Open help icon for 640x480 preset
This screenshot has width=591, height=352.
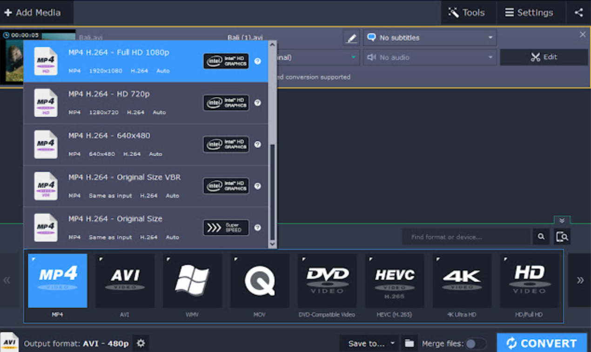[258, 144]
